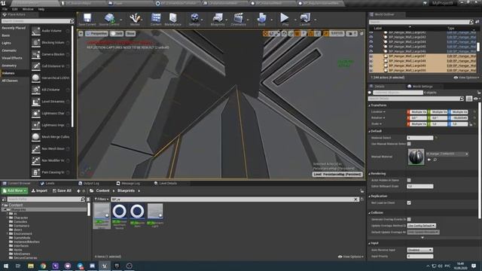
Task: Click the camera speed icon in viewport
Action: [352, 33]
